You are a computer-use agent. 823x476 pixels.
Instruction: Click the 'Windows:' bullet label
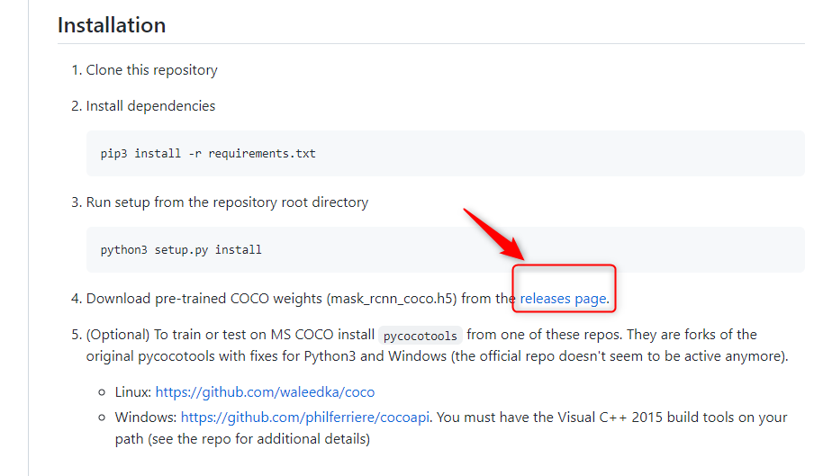coord(146,418)
